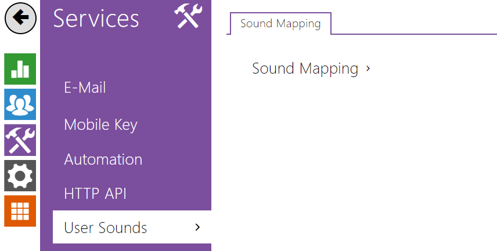Select the User Sounds menu item

tap(105, 228)
